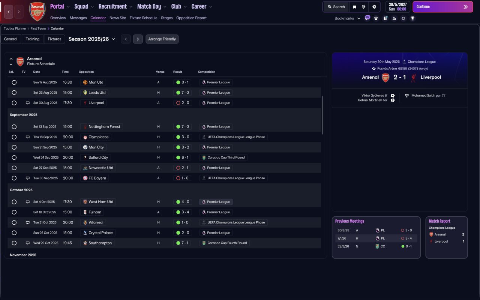Click the double-arrow icon on Continue
480x300 pixels.
pyautogui.click(x=466, y=7)
